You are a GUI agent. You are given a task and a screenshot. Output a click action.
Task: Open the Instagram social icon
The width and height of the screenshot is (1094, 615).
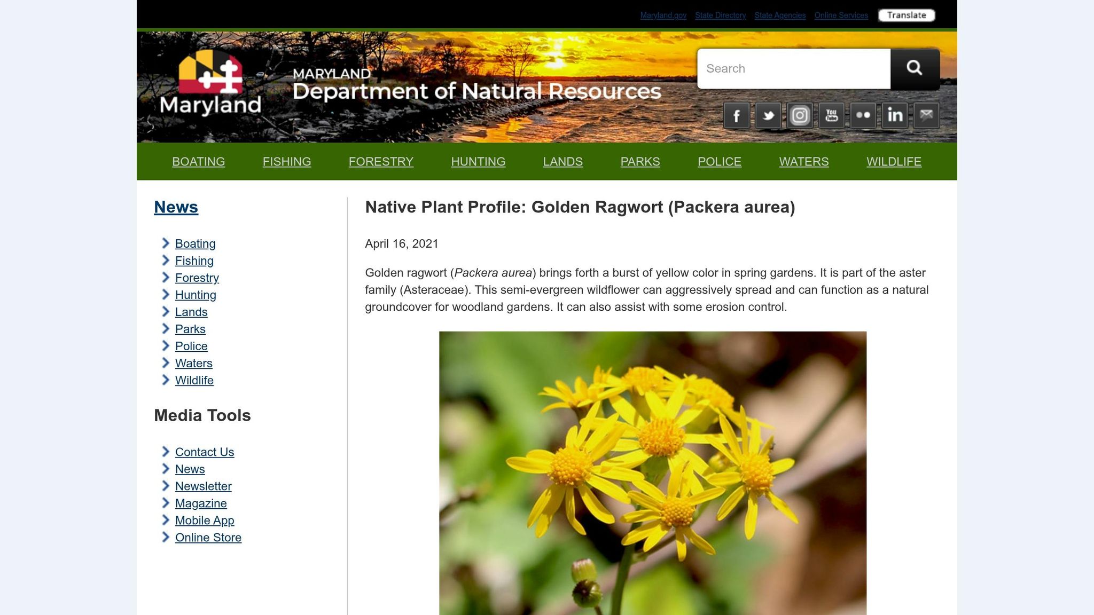(x=800, y=115)
